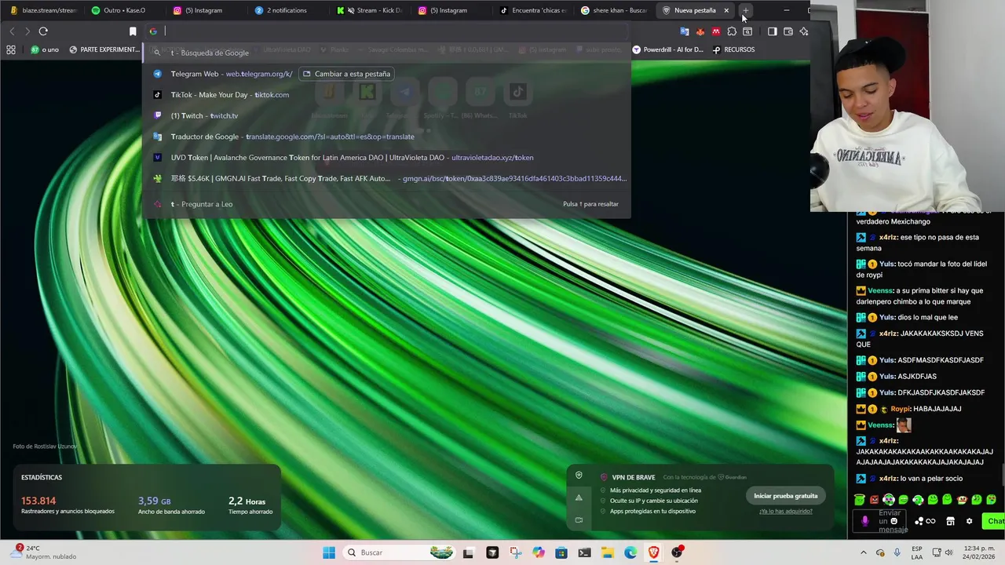
Task: Open the Windows Start menu
Action: pyautogui.click(x=329, y=552)
